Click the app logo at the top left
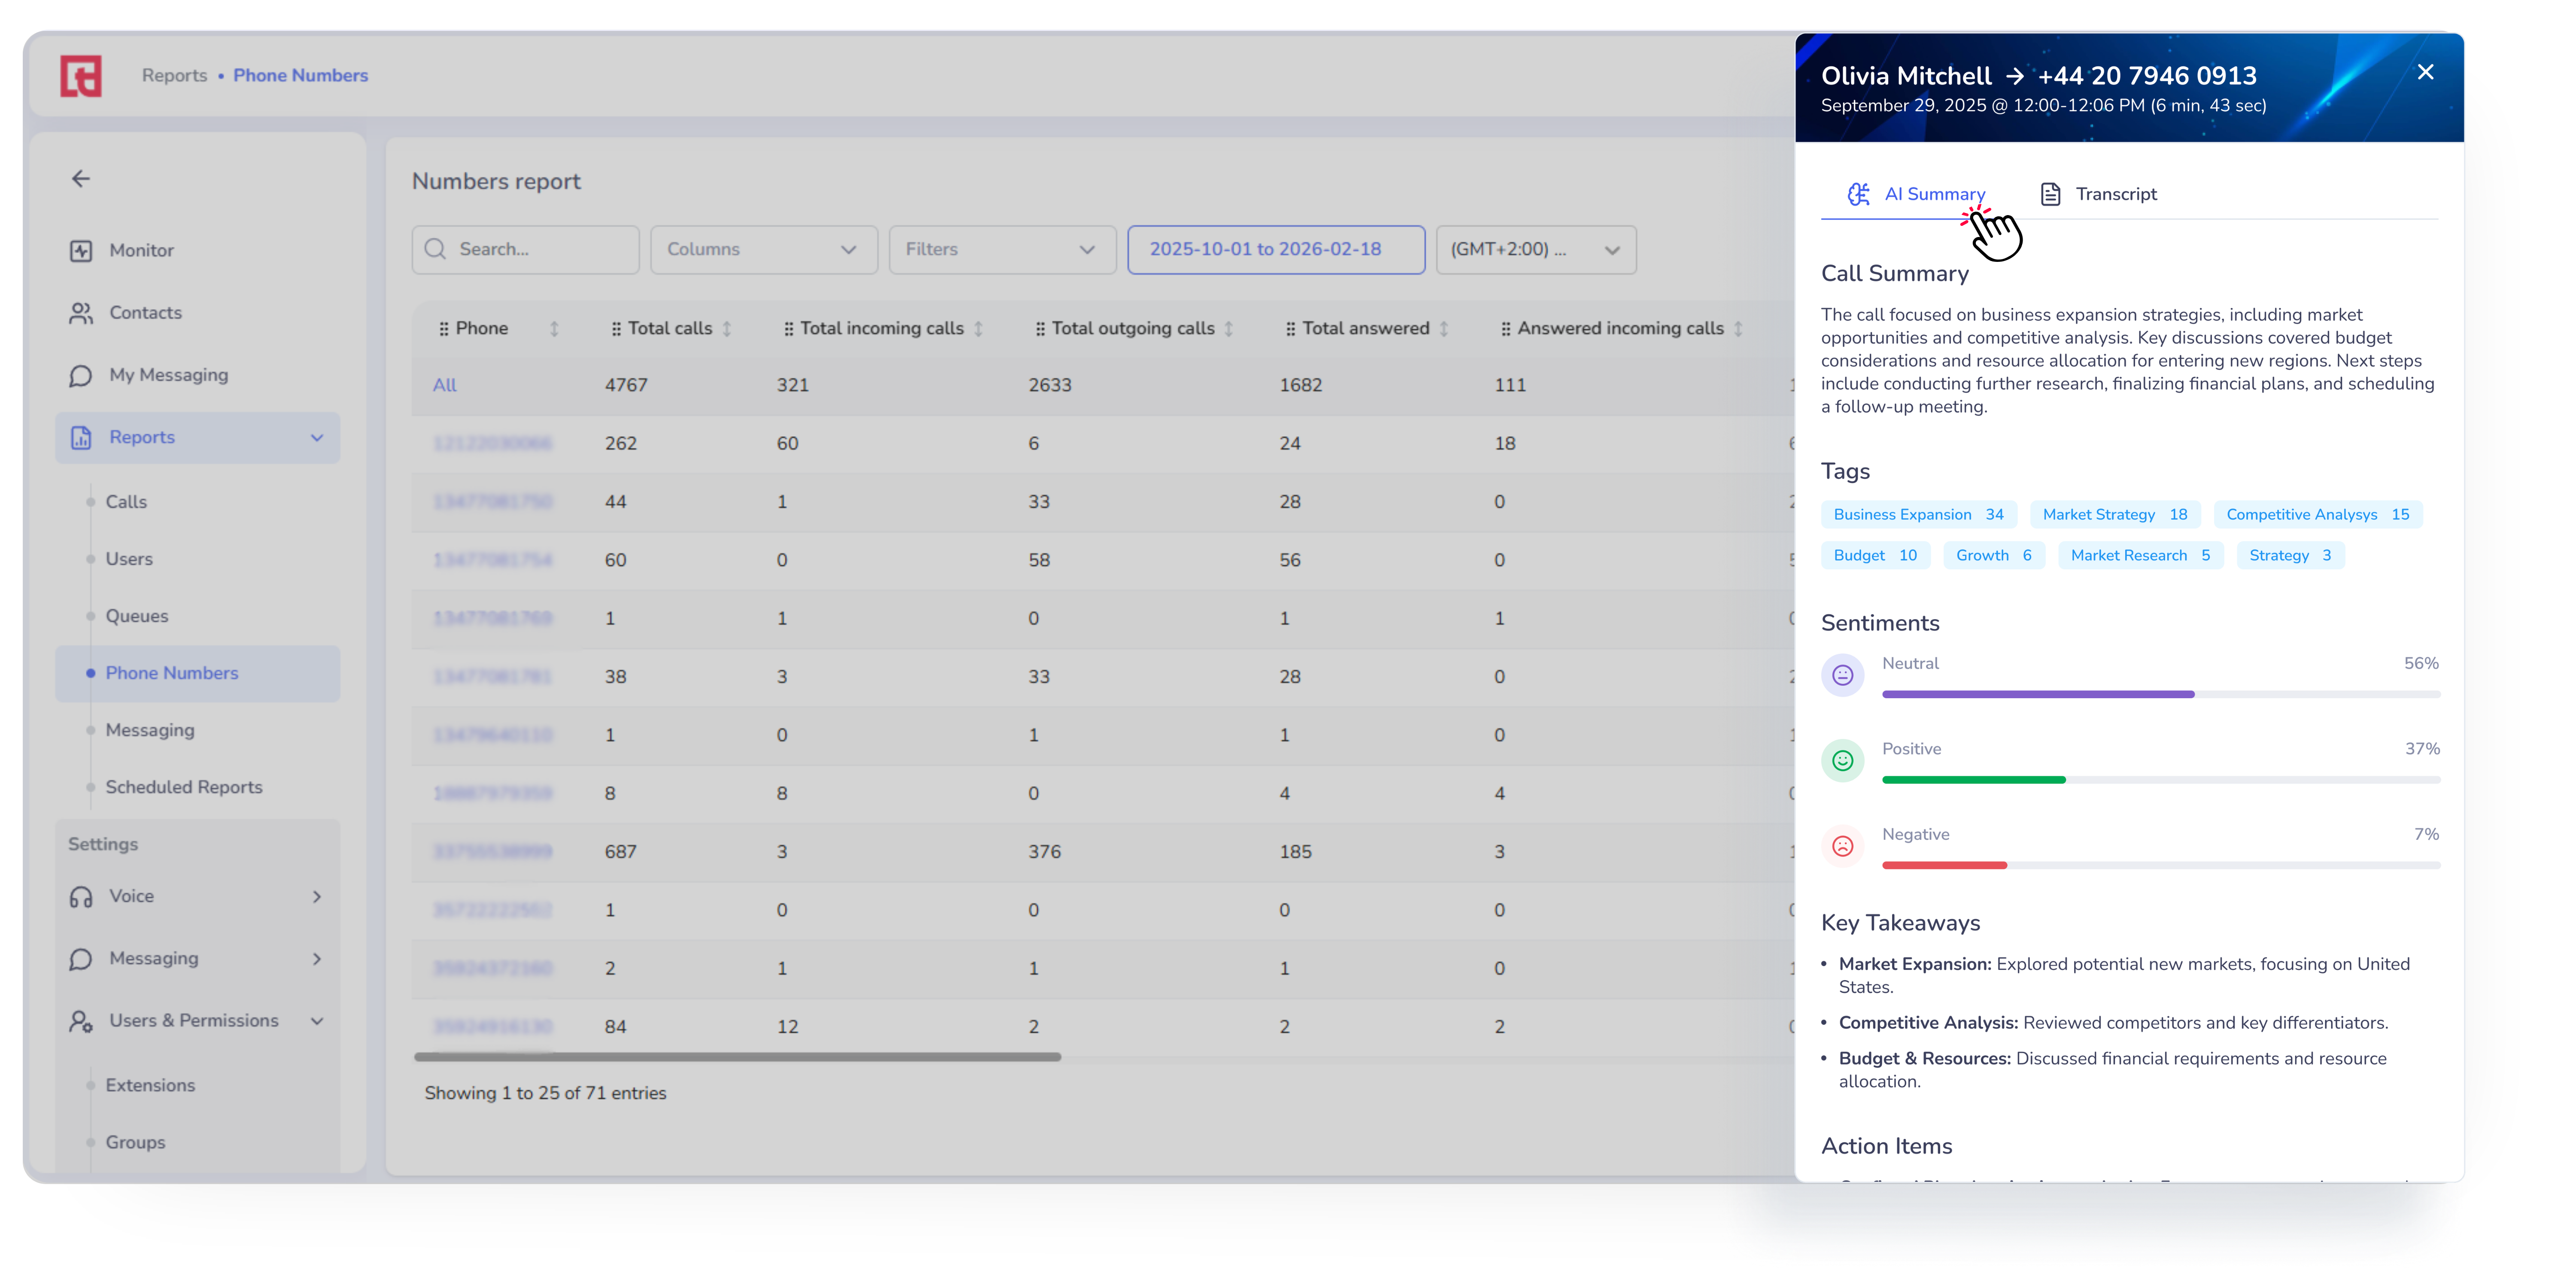The image size is (2576, 1288). click(x=81, y=76)
